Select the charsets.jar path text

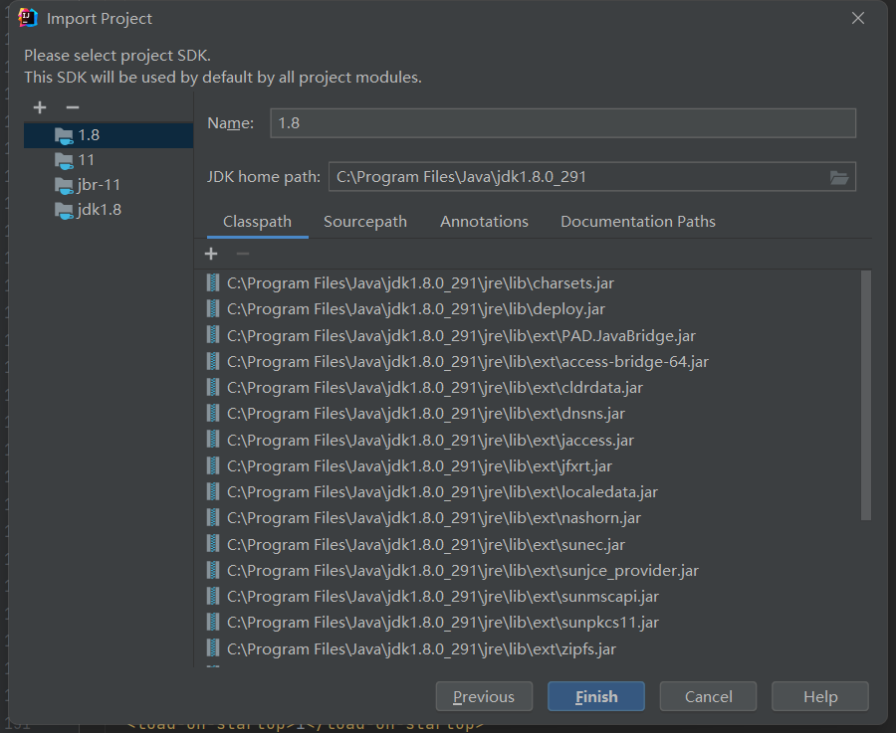pos(420,283)
